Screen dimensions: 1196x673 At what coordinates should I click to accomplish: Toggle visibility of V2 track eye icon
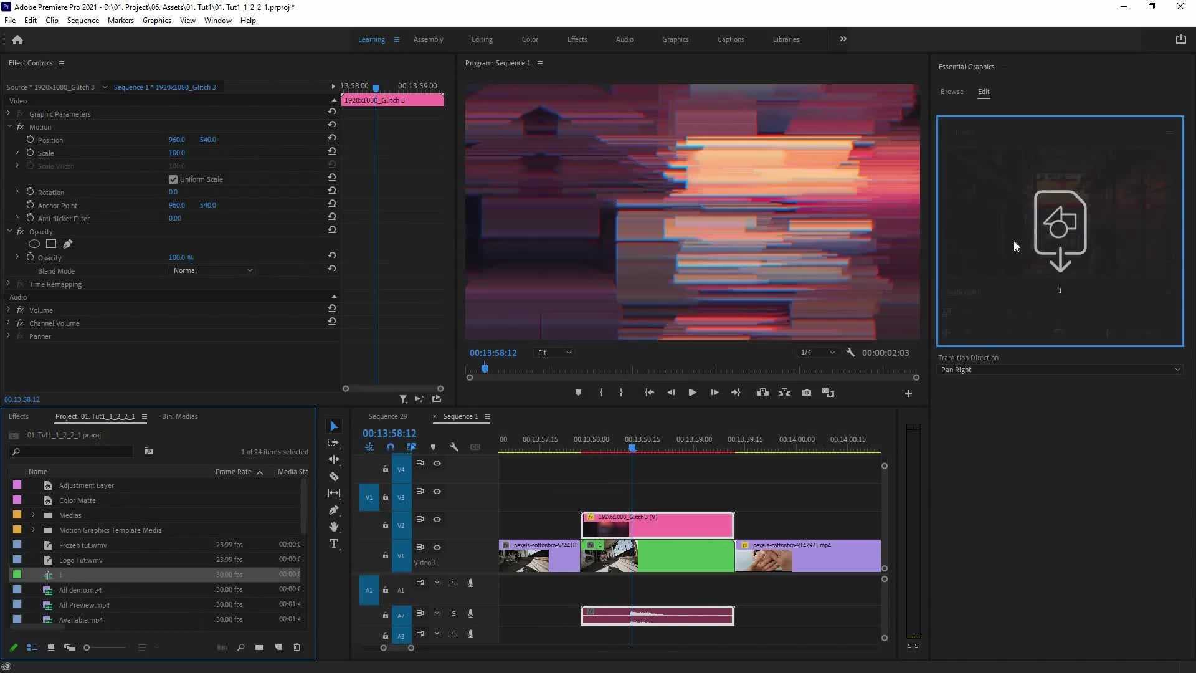437,518
